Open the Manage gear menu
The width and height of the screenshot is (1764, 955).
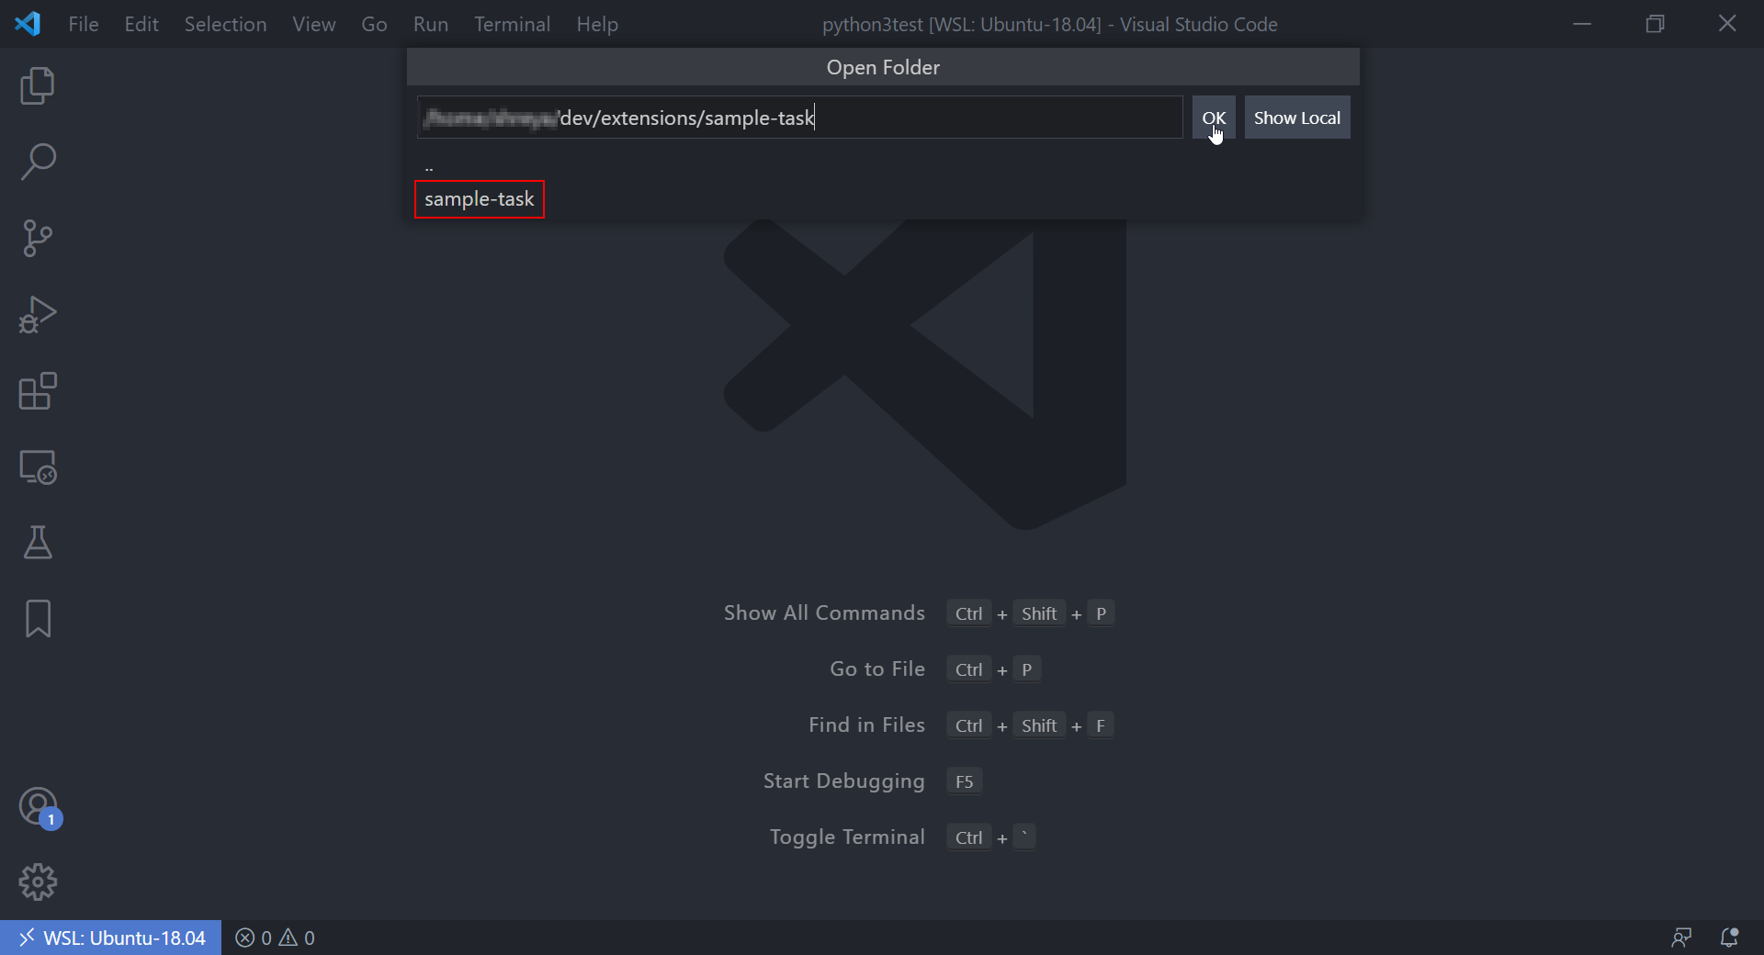pos(38,882)
